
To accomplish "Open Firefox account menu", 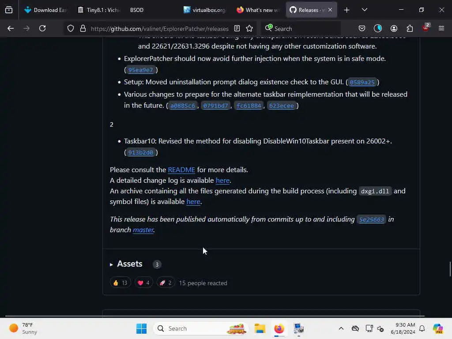I will pyautogui.click(x=394, y=28).
